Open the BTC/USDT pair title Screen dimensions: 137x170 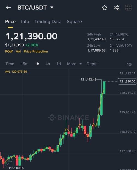[x=32, y=8]
